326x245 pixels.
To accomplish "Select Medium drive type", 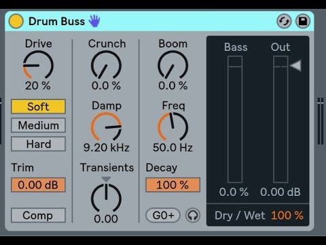I will point(38,125).
